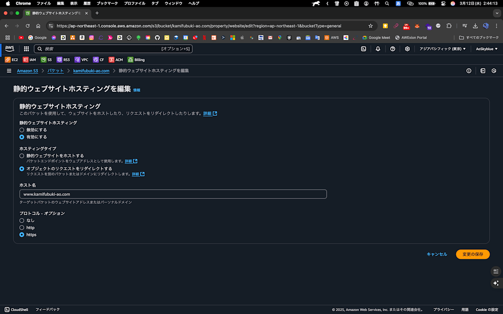Open the Chrome extensions puzzle icon
The width and height of the screenshot is (503, 314).
[449, 26]
